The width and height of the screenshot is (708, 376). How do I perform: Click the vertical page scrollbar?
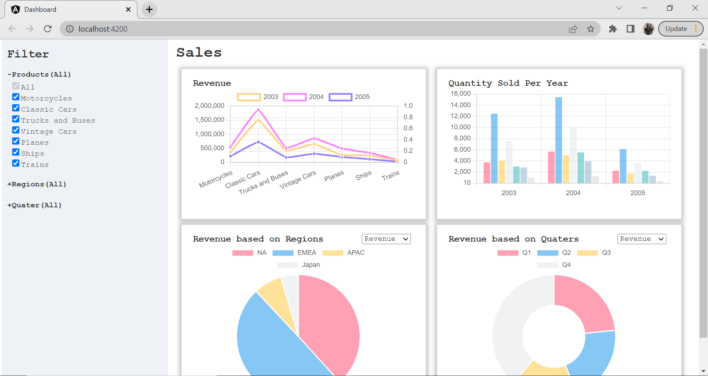pos(703,193)
